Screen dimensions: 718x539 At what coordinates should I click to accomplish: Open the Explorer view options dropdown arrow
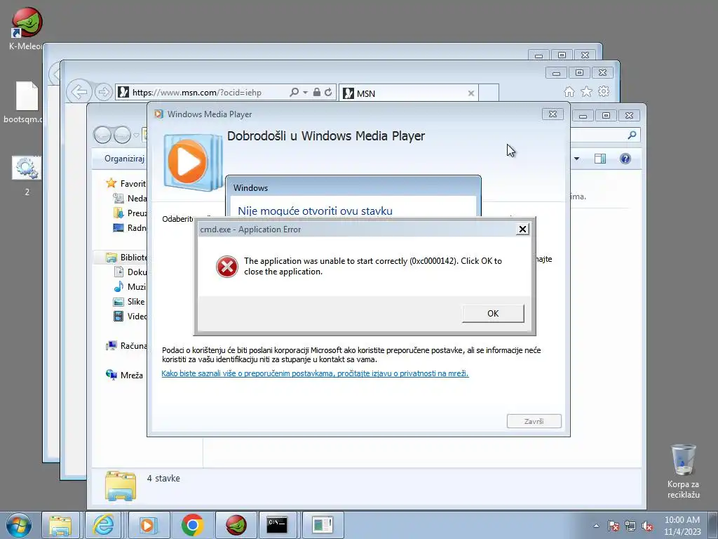pyautogui.click(x=576, y=159)
